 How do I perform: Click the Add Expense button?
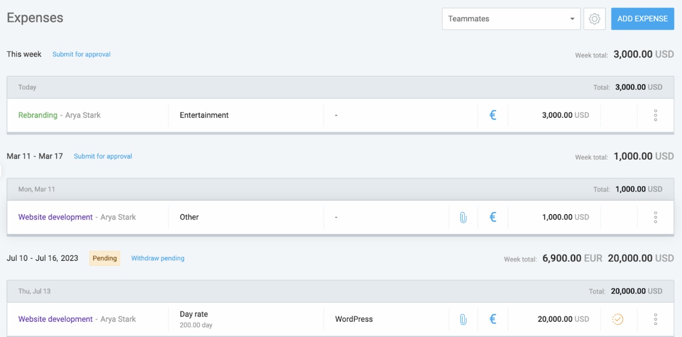642,19
